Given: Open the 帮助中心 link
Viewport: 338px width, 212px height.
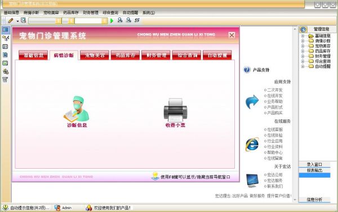Looking at the screenshot, I should click(275, 152).
